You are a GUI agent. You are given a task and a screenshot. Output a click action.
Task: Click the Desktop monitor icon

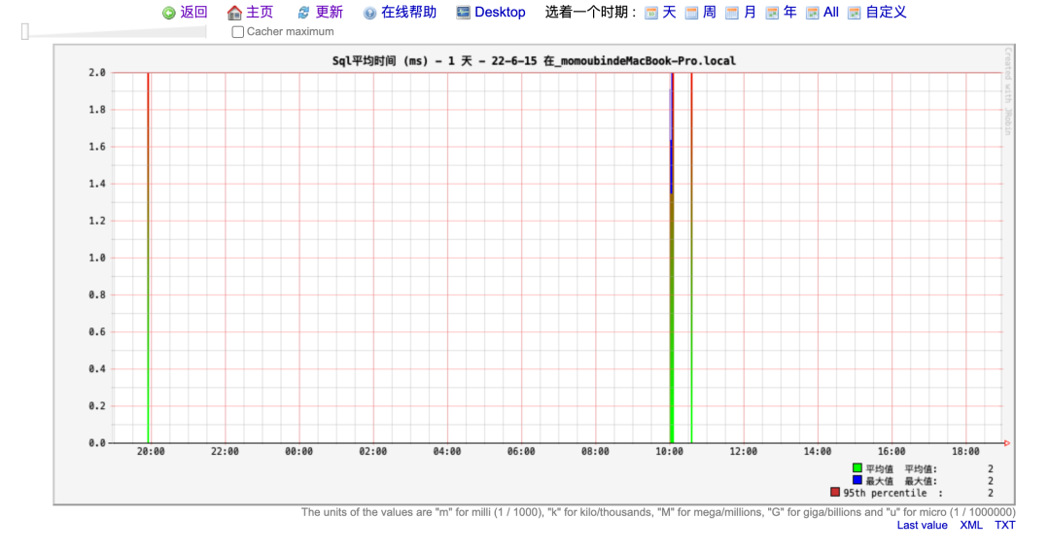point(463,12)
